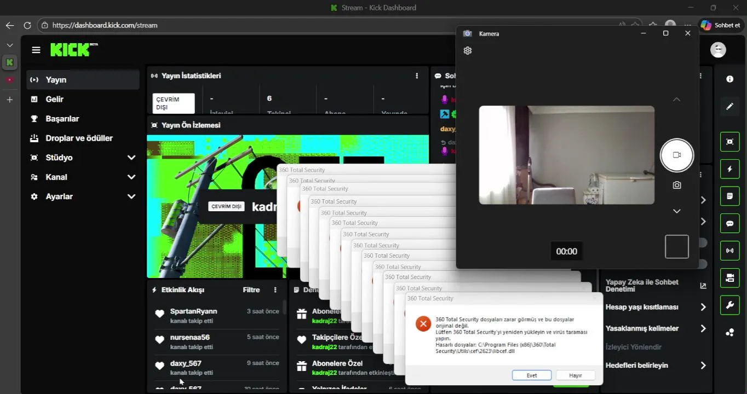Image resolution: width=747 pixels, height=394 pixels.
Task: Collapse the browser vertical tabs chevron
Action: coord(9,45)
